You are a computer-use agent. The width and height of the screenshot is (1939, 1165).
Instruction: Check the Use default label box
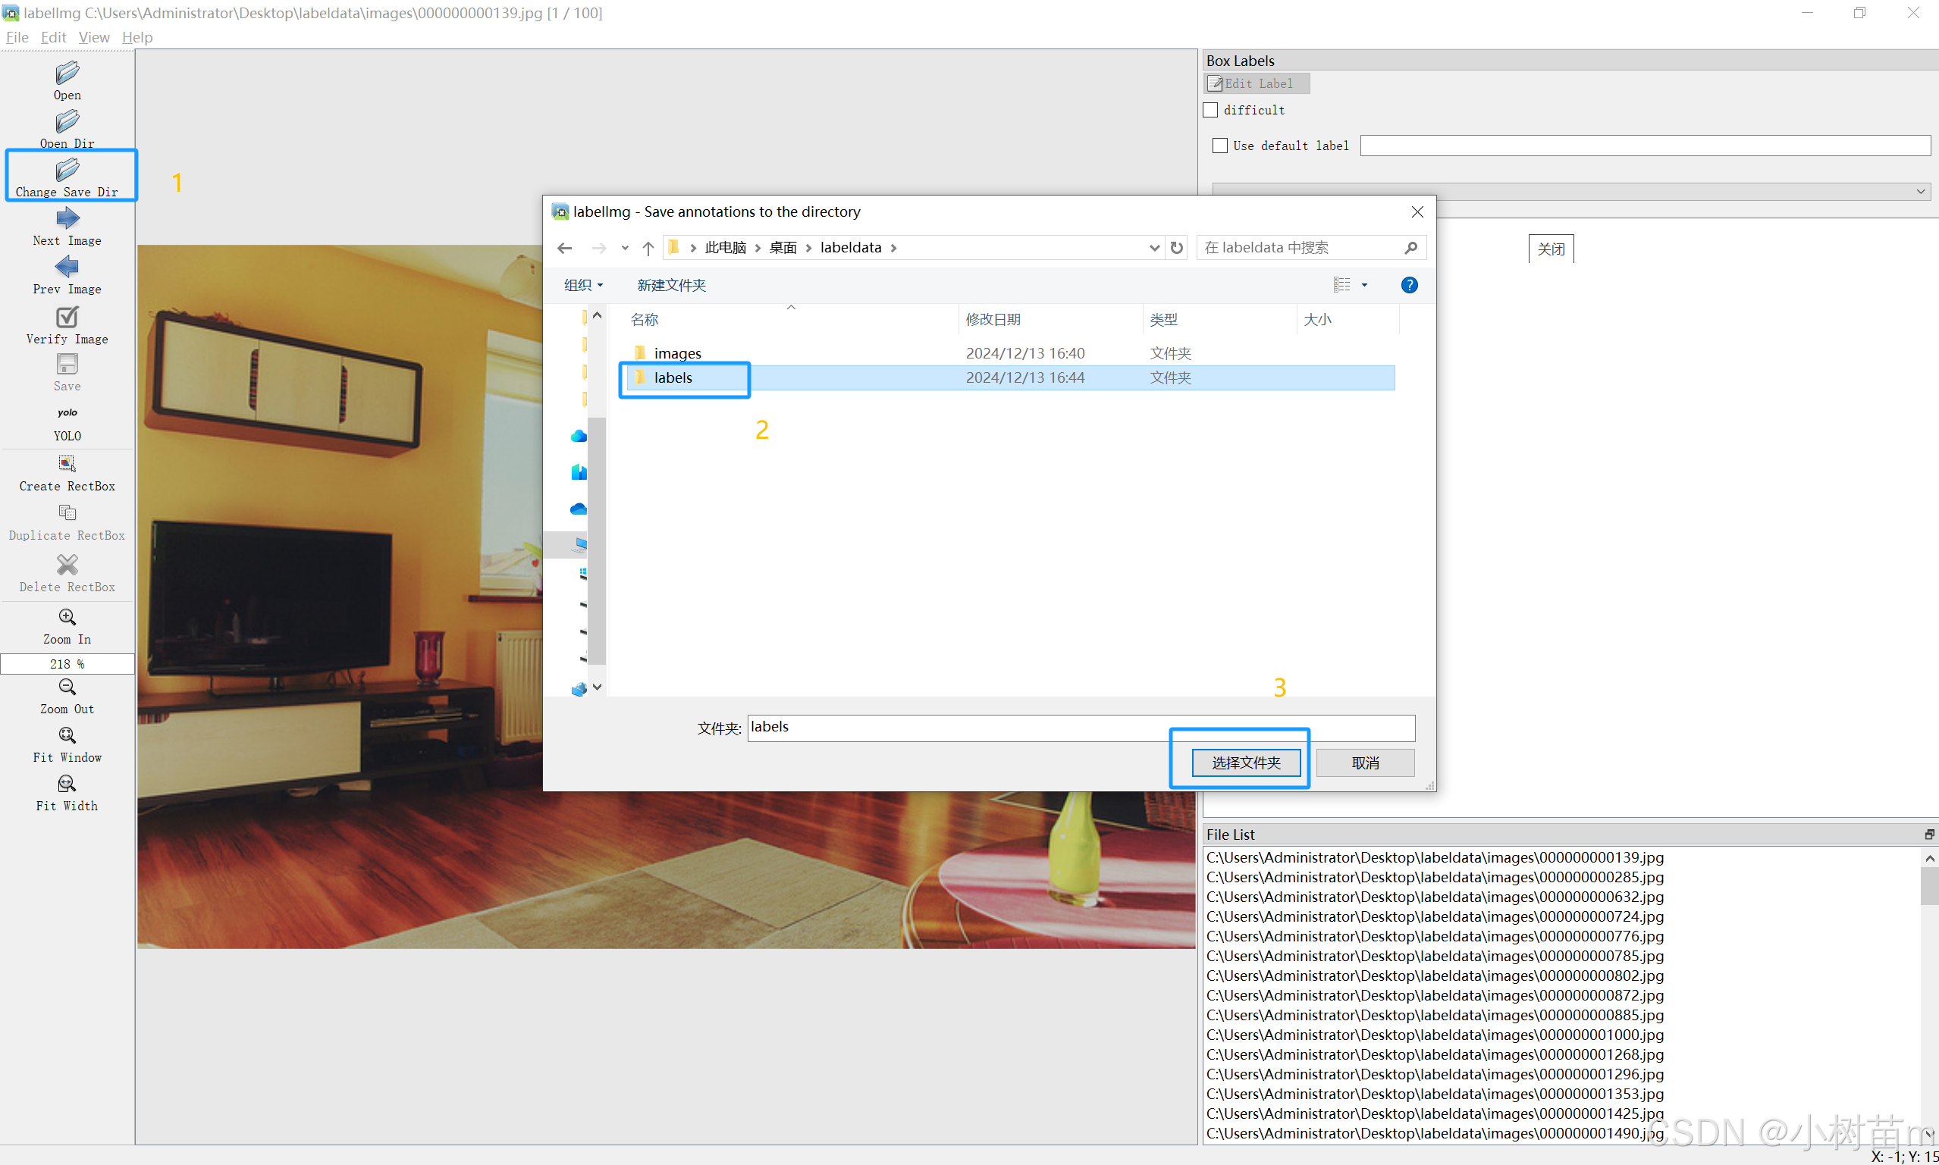click(1219, 146)
